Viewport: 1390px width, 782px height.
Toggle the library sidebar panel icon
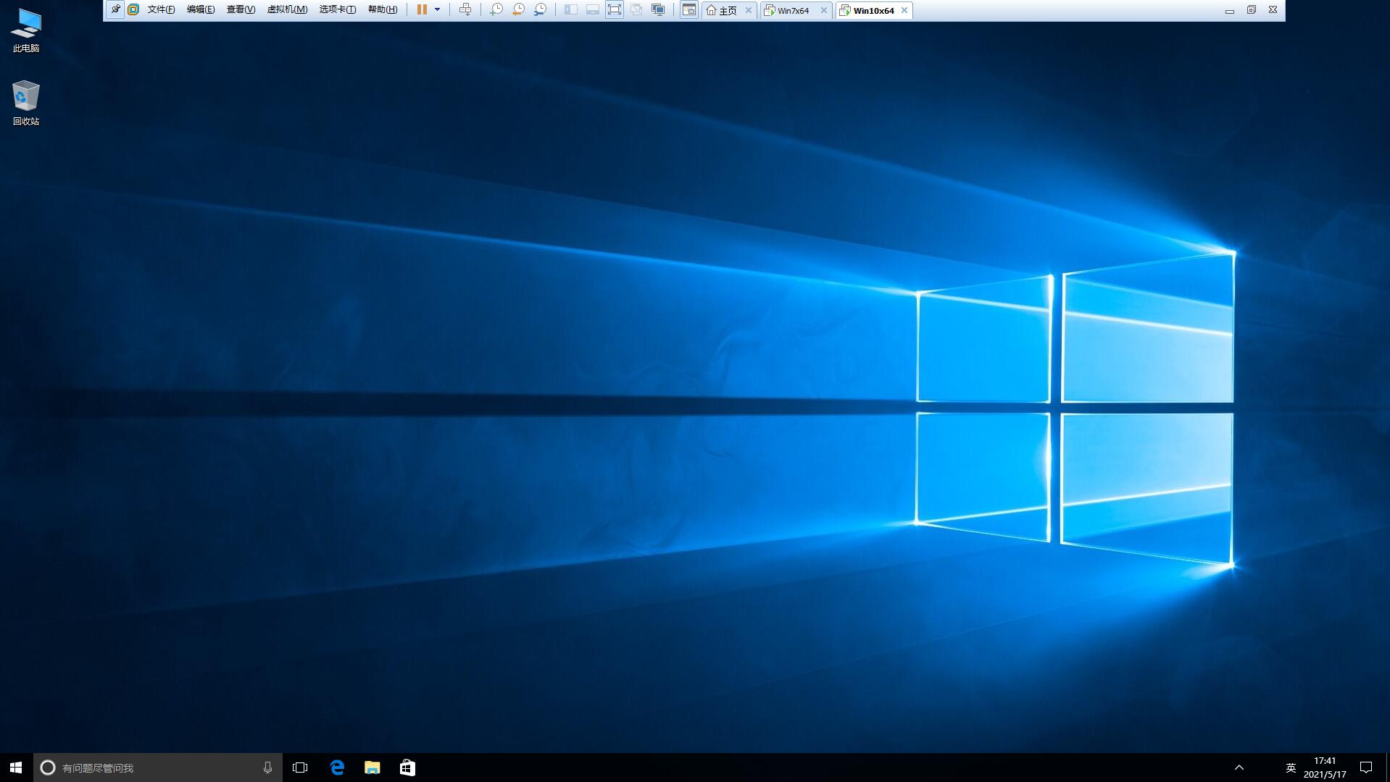click(x=571, y=9)
